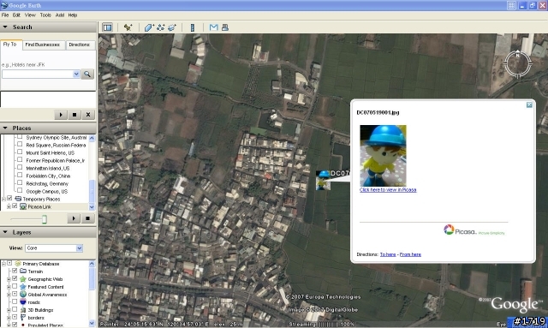Click the Add Path toolbar icon
Screen dimensions: 548x328
[x=161, y=27]
